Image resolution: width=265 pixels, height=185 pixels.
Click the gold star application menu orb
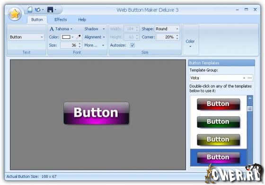[15, 14]
